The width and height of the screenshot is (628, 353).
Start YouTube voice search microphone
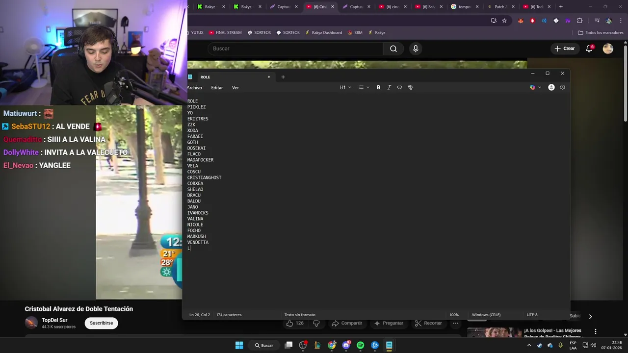[416, 49]
